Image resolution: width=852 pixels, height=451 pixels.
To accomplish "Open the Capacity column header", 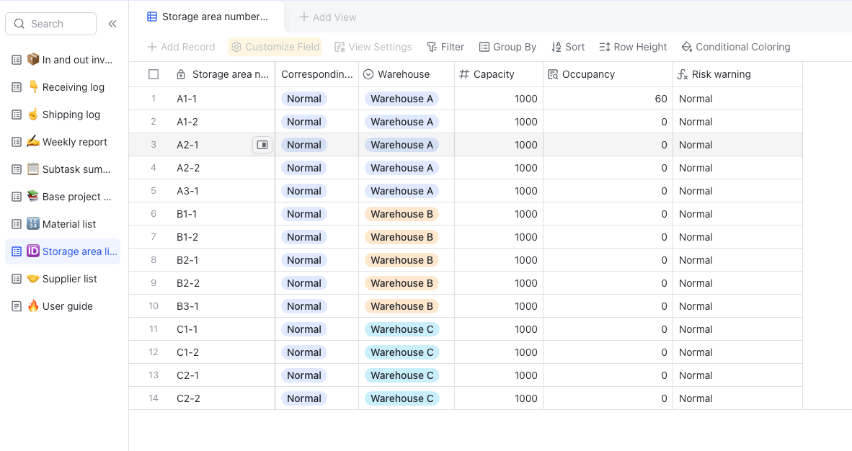I will tap(499, 74).
